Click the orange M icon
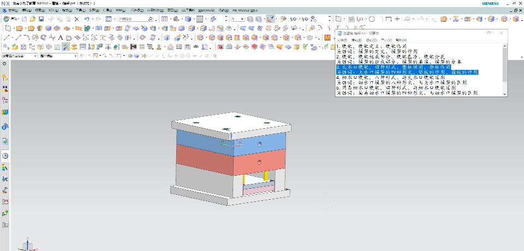 (327, 38)
